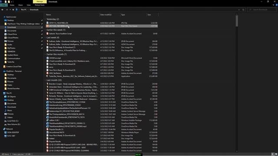This screenshot has width=278, height=156.
Task: Click the calibre installer package icon
Action: click(x=47, y=120)
